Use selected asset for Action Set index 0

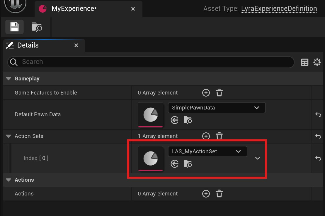tap(175, 164)
